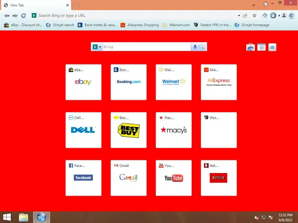Viewport: 298px width, 223px height.
Task: Open the Wor... speed dial tile
Action: click(219, 130)
